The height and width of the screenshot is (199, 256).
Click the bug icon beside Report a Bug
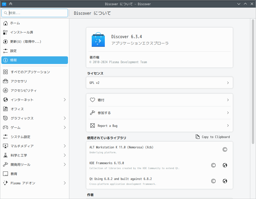point(93,125)
